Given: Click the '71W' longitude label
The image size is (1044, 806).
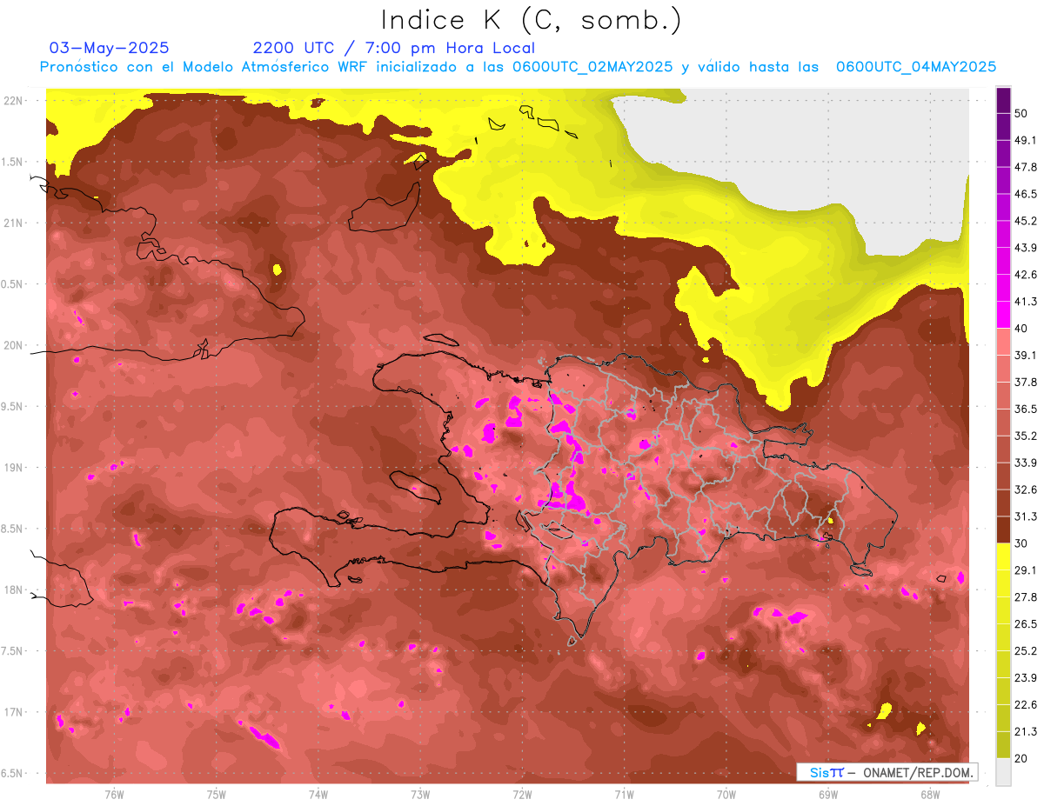Looking at the screenshot, I should [624, 795].
